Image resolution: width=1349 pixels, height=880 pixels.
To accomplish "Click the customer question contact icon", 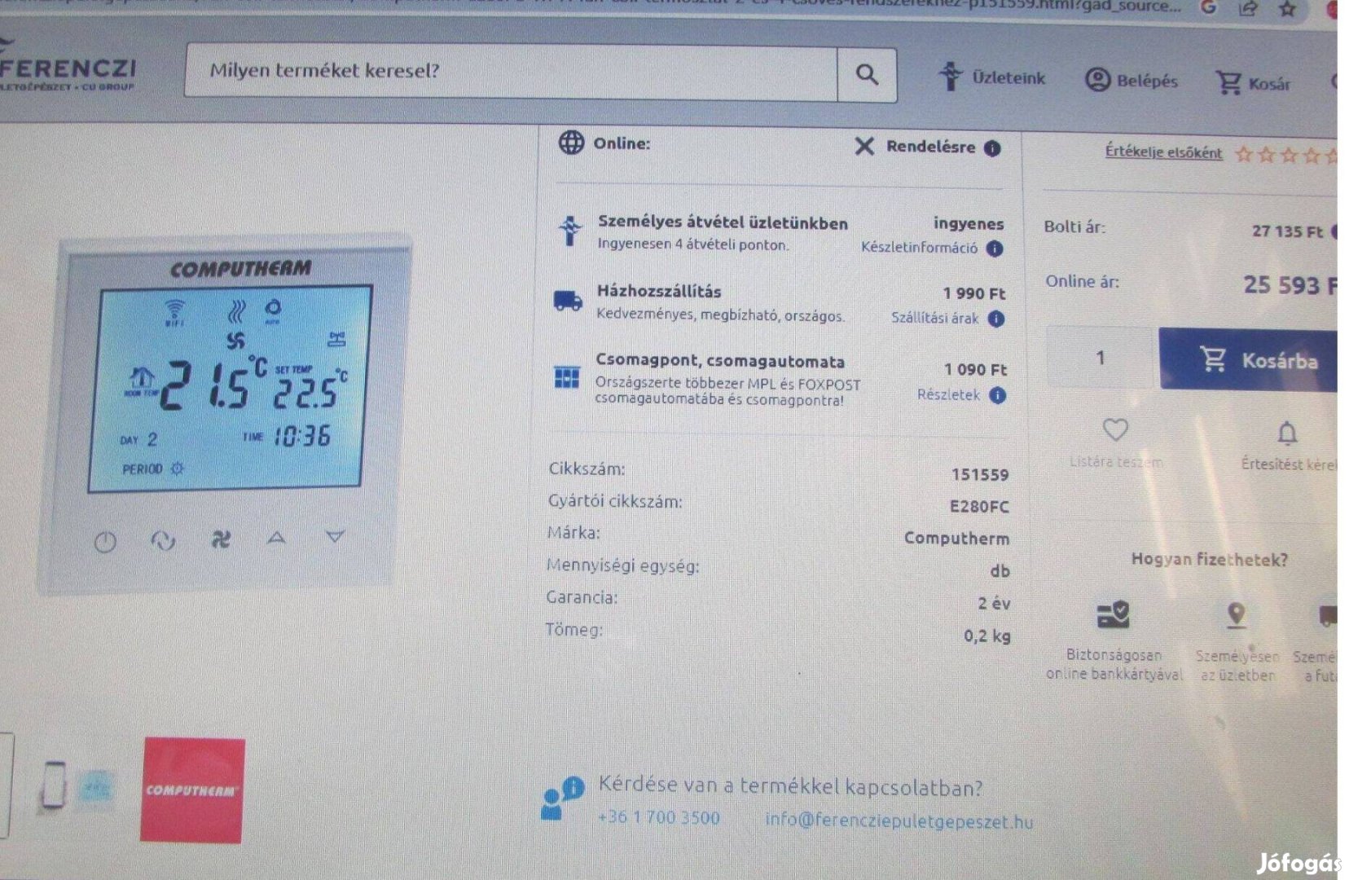I will pyautogui.click(x=561, y=798).
